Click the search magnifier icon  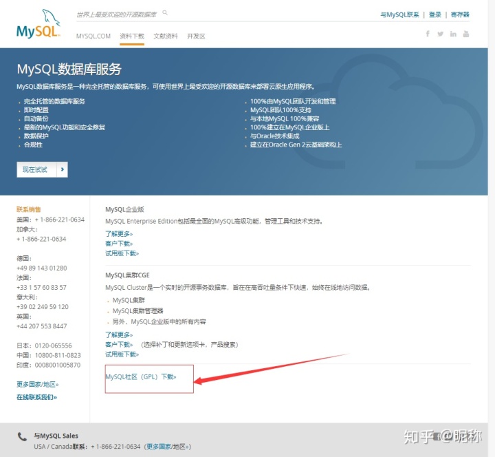click(x=165, y=13)
